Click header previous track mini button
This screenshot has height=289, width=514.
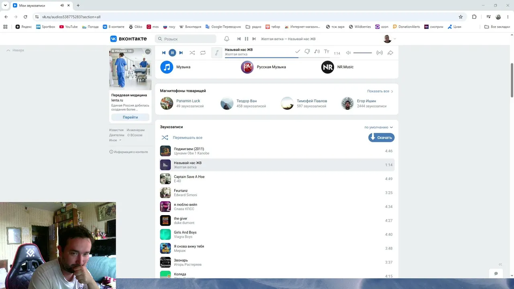(x=239, y=39)
